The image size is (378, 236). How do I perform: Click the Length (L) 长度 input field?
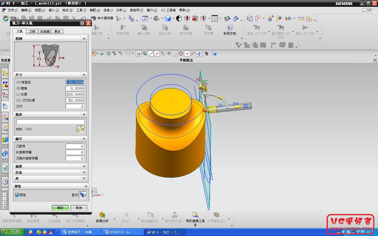pos(75,94)
